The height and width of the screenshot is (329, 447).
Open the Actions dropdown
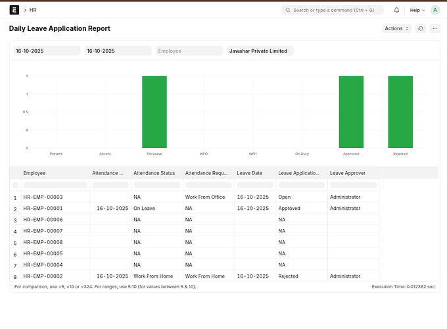397,29
